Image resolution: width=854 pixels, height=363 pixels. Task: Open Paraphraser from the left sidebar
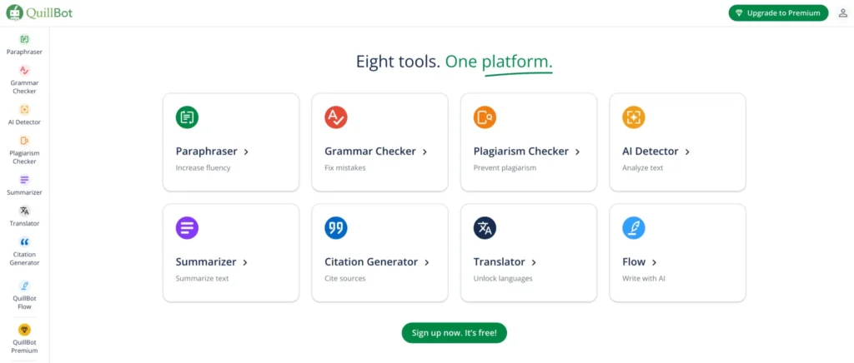tap(24, 45)
